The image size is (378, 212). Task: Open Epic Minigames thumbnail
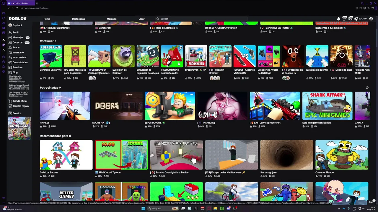pyautogui.click(x=327, y=106)
